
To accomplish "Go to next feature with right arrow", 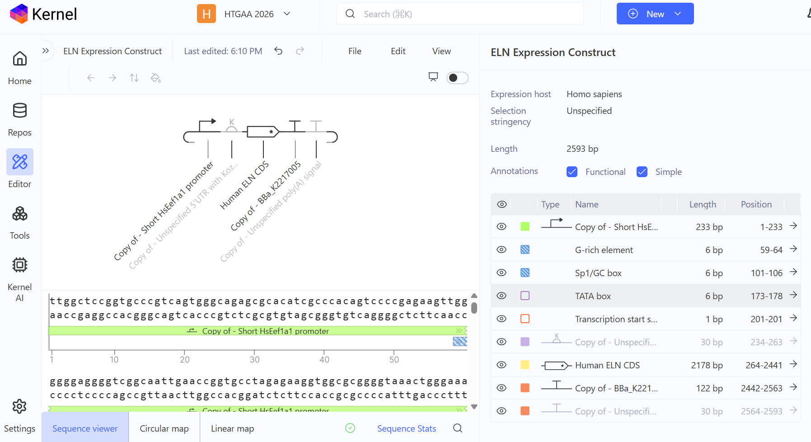I will [113, 78].
